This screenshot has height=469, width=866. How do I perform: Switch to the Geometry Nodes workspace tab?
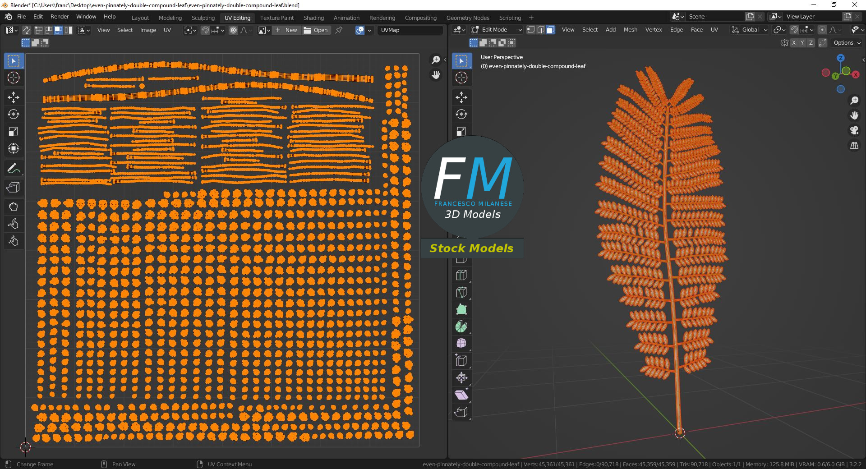[x=468, y=18]
